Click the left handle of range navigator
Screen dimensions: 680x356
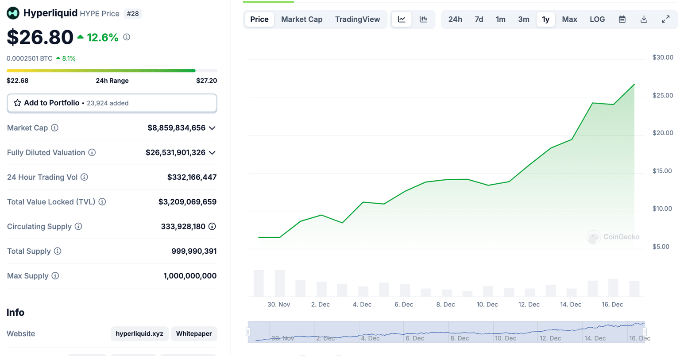(248, 332)
